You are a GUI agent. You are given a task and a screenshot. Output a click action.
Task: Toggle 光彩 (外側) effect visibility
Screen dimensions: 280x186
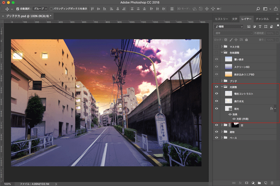pos(234,119)
